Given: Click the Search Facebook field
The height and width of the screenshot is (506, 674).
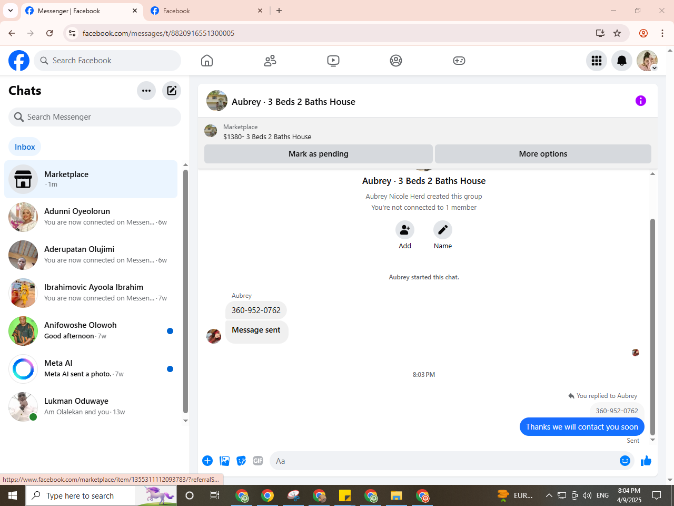Looking at the screenshot, I should tap(107, 61).
